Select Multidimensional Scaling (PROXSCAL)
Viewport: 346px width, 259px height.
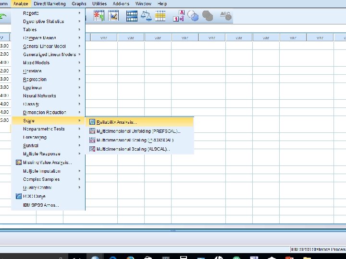point(139,140)
